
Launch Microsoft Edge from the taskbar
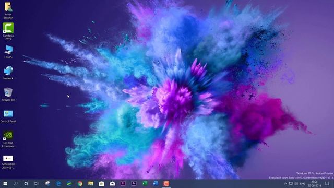click(x=58, y=183)
